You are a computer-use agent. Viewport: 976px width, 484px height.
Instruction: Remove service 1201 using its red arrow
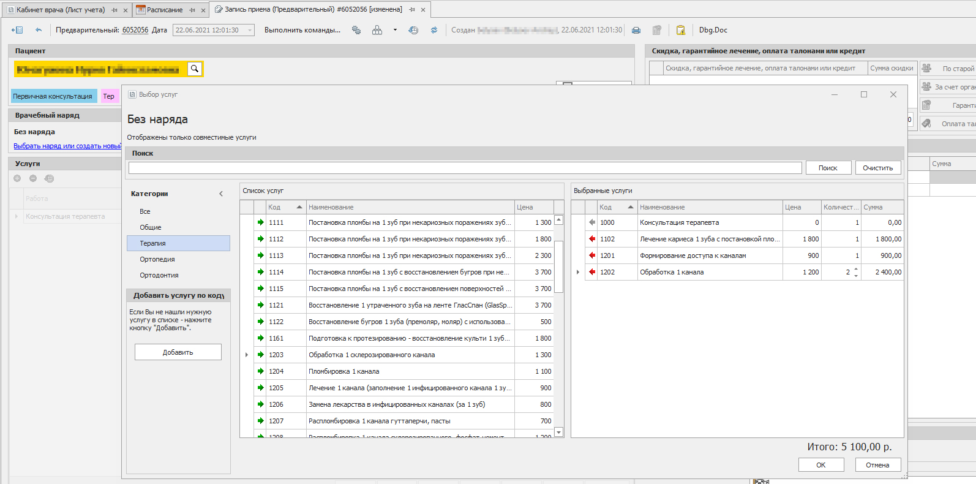(591, 255)
